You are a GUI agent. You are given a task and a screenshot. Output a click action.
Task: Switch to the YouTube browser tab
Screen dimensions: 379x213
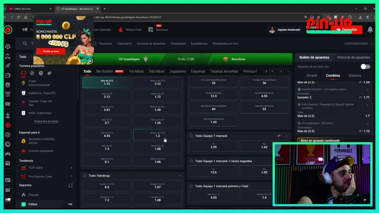tap(30, 9)
